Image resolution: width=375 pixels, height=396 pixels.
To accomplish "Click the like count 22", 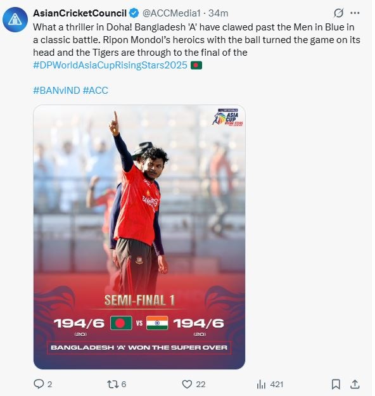I will coord(201,385).
